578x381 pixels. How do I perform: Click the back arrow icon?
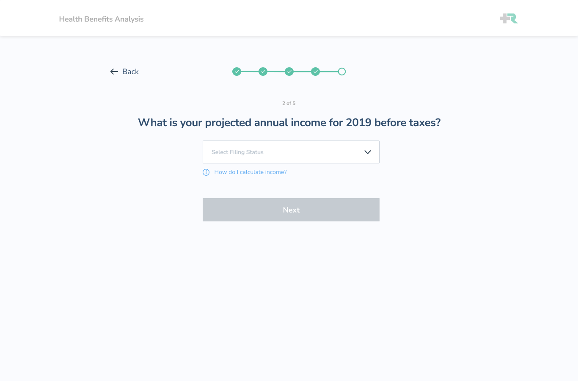(114, 72)
